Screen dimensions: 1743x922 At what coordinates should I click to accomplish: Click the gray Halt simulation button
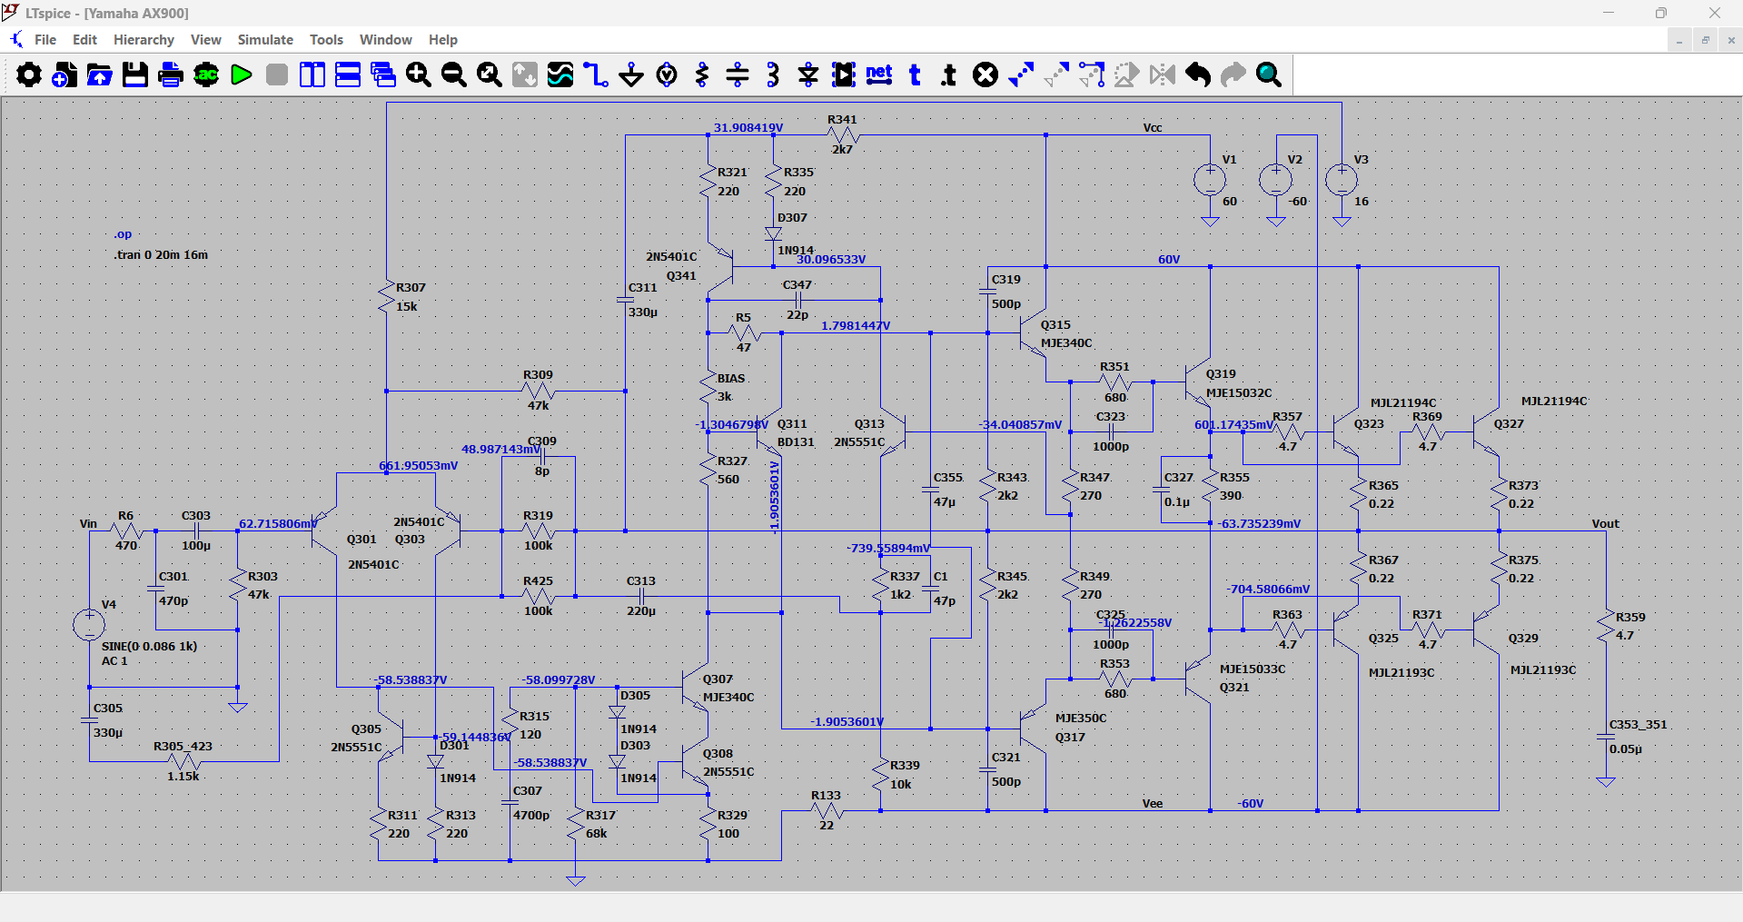pos(277,74)
